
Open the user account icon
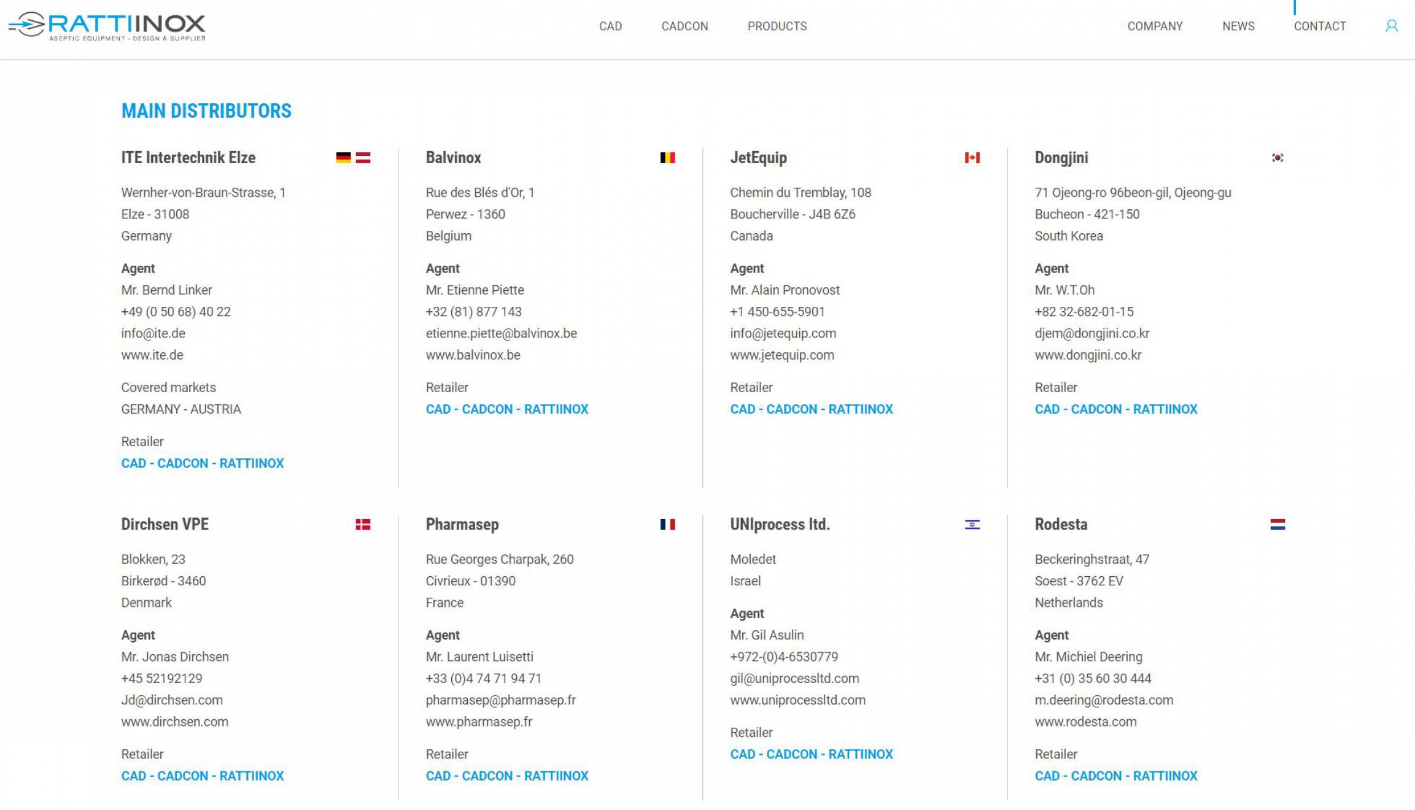(x=1391, y=26)
